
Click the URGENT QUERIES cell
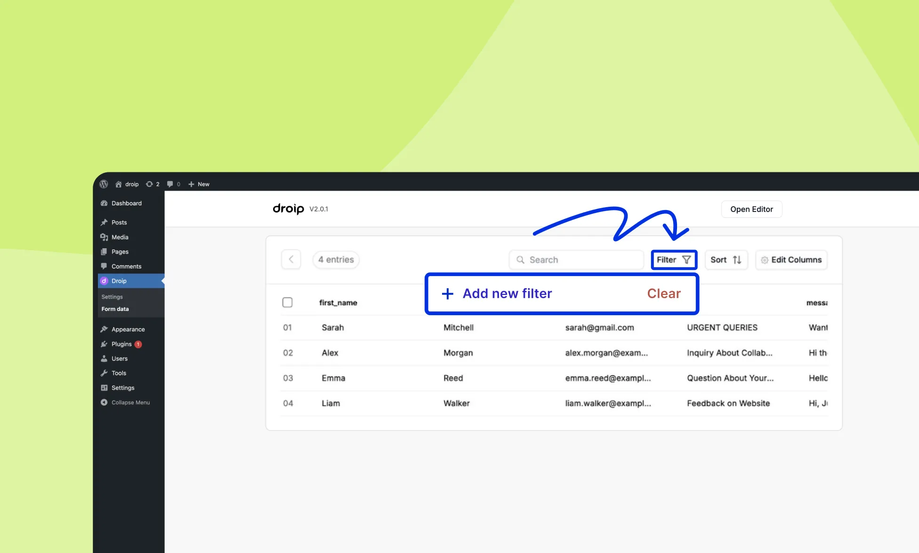(722, 327)
